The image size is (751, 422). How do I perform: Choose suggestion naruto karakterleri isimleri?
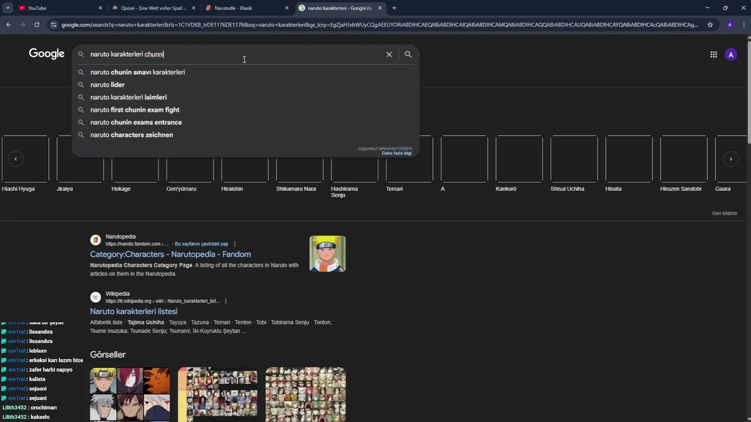click(245, 97)
